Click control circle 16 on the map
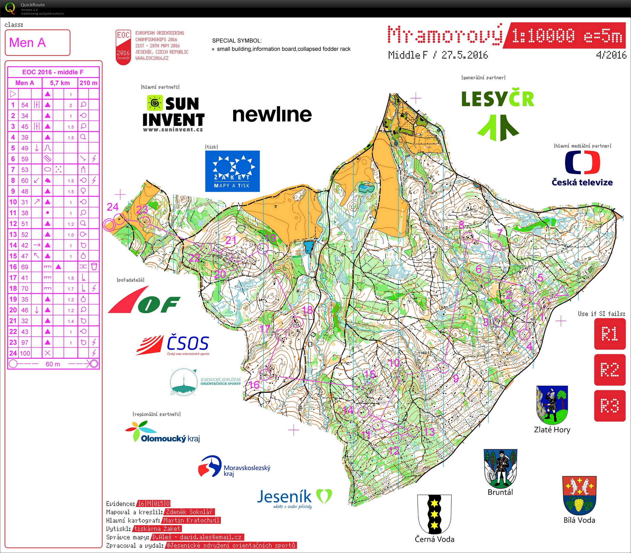The height and width of the screenshot is (553, 631). click(x=266, y=375)
